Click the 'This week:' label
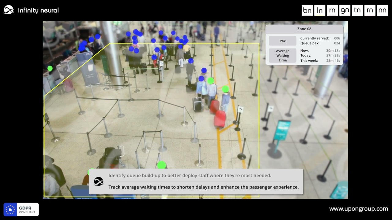 click(x=309, y=61)
